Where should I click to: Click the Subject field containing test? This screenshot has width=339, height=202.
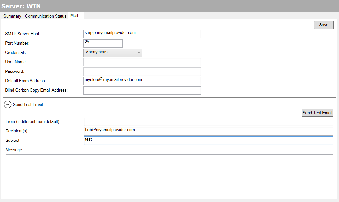click(x=208, y=141)
